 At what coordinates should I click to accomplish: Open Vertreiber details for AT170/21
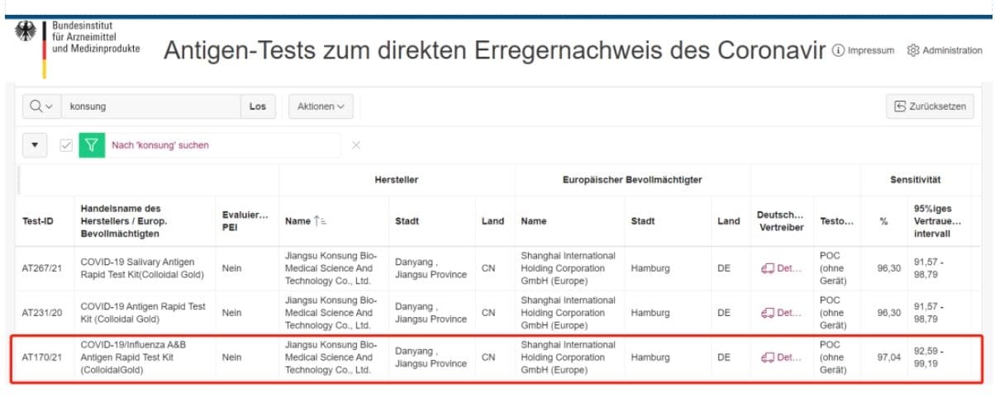click(x=780, y=357)
